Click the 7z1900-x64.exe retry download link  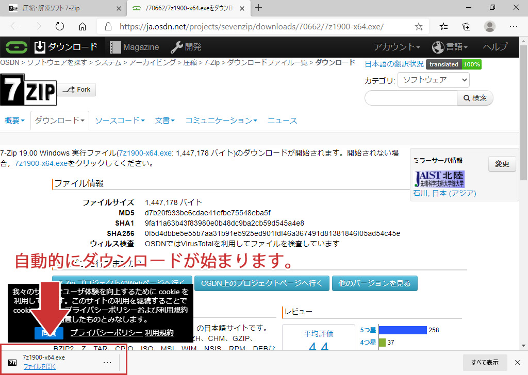click(41, 163)
